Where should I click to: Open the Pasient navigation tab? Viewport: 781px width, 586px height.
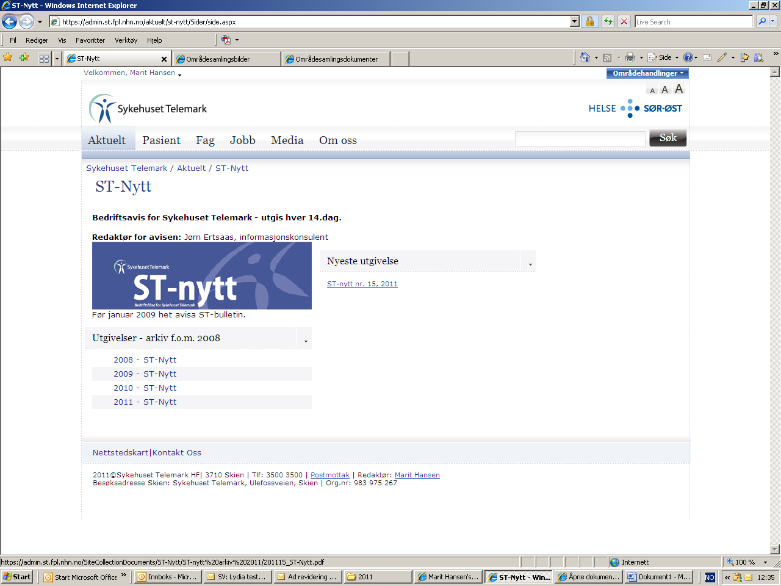[x=161, y=140]
